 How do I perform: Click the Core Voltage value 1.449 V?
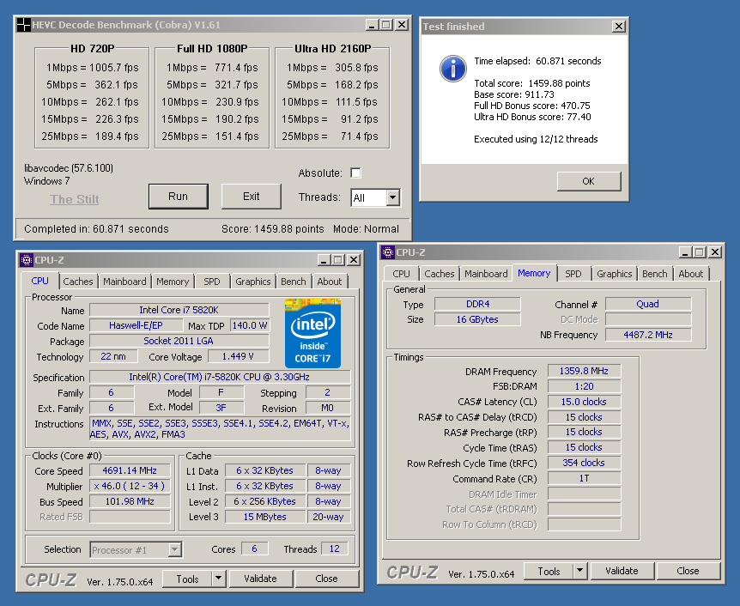tap(239, 356)
